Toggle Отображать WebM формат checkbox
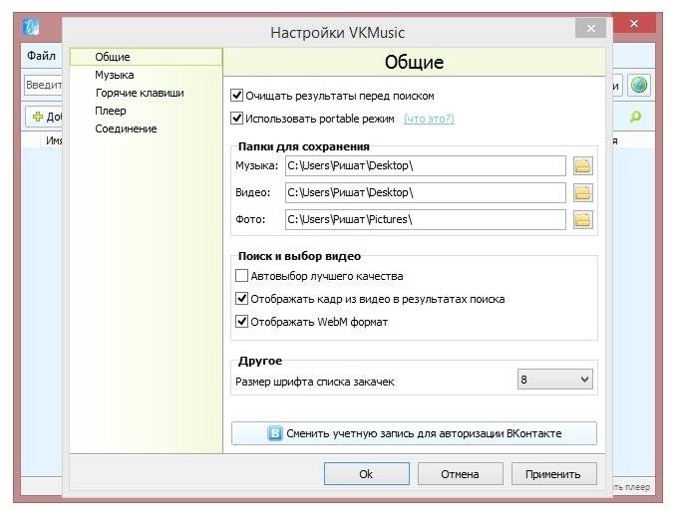The image size is (680, 522). coord(241,322)
